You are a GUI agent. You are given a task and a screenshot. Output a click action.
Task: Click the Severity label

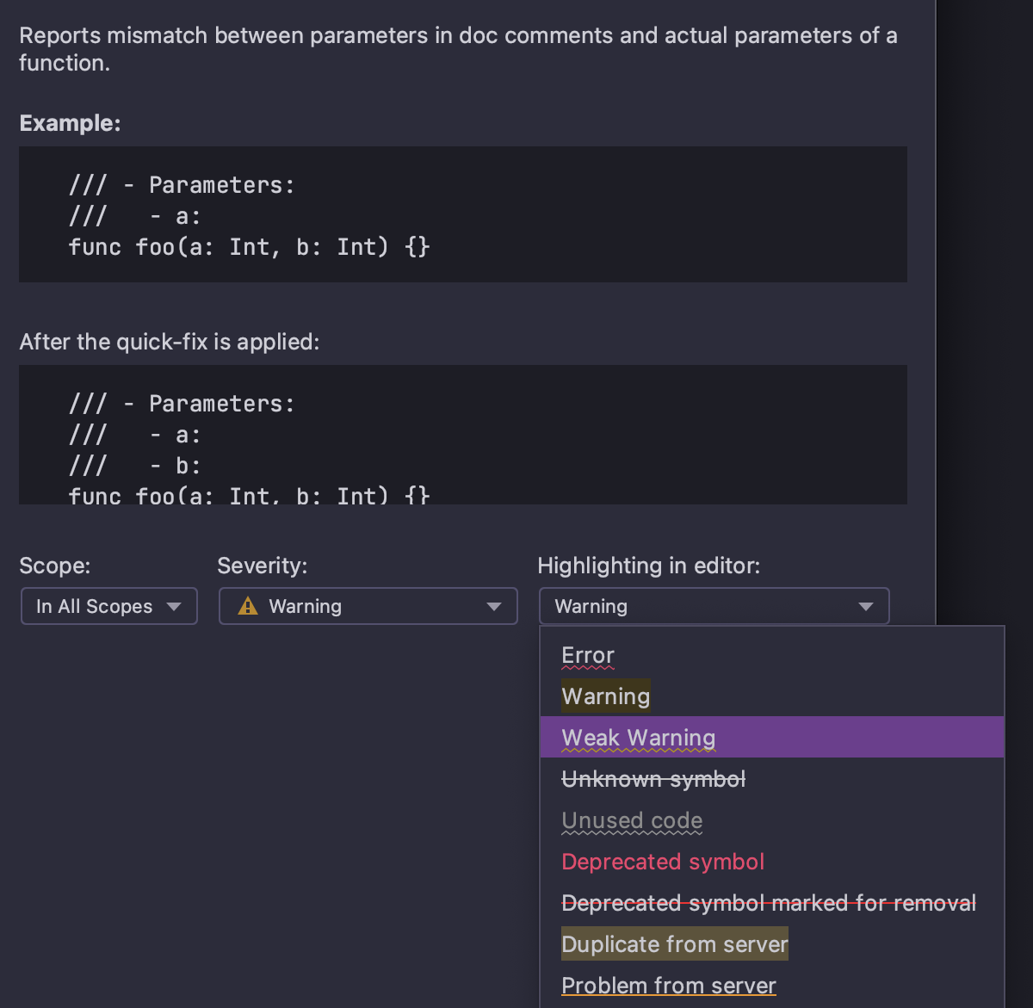point(262,566)
